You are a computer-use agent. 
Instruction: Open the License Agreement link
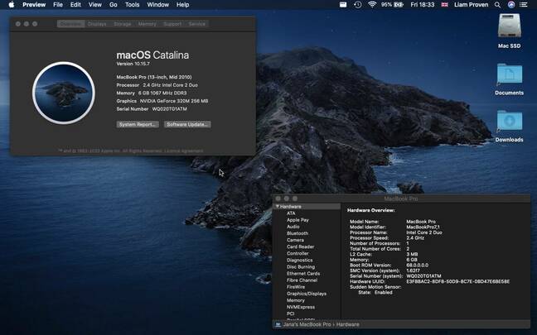184,151
